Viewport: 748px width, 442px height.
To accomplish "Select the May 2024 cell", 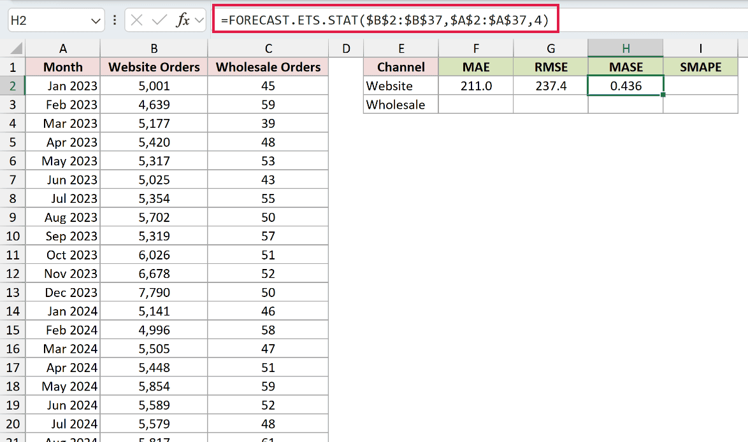I will [63, 386].
